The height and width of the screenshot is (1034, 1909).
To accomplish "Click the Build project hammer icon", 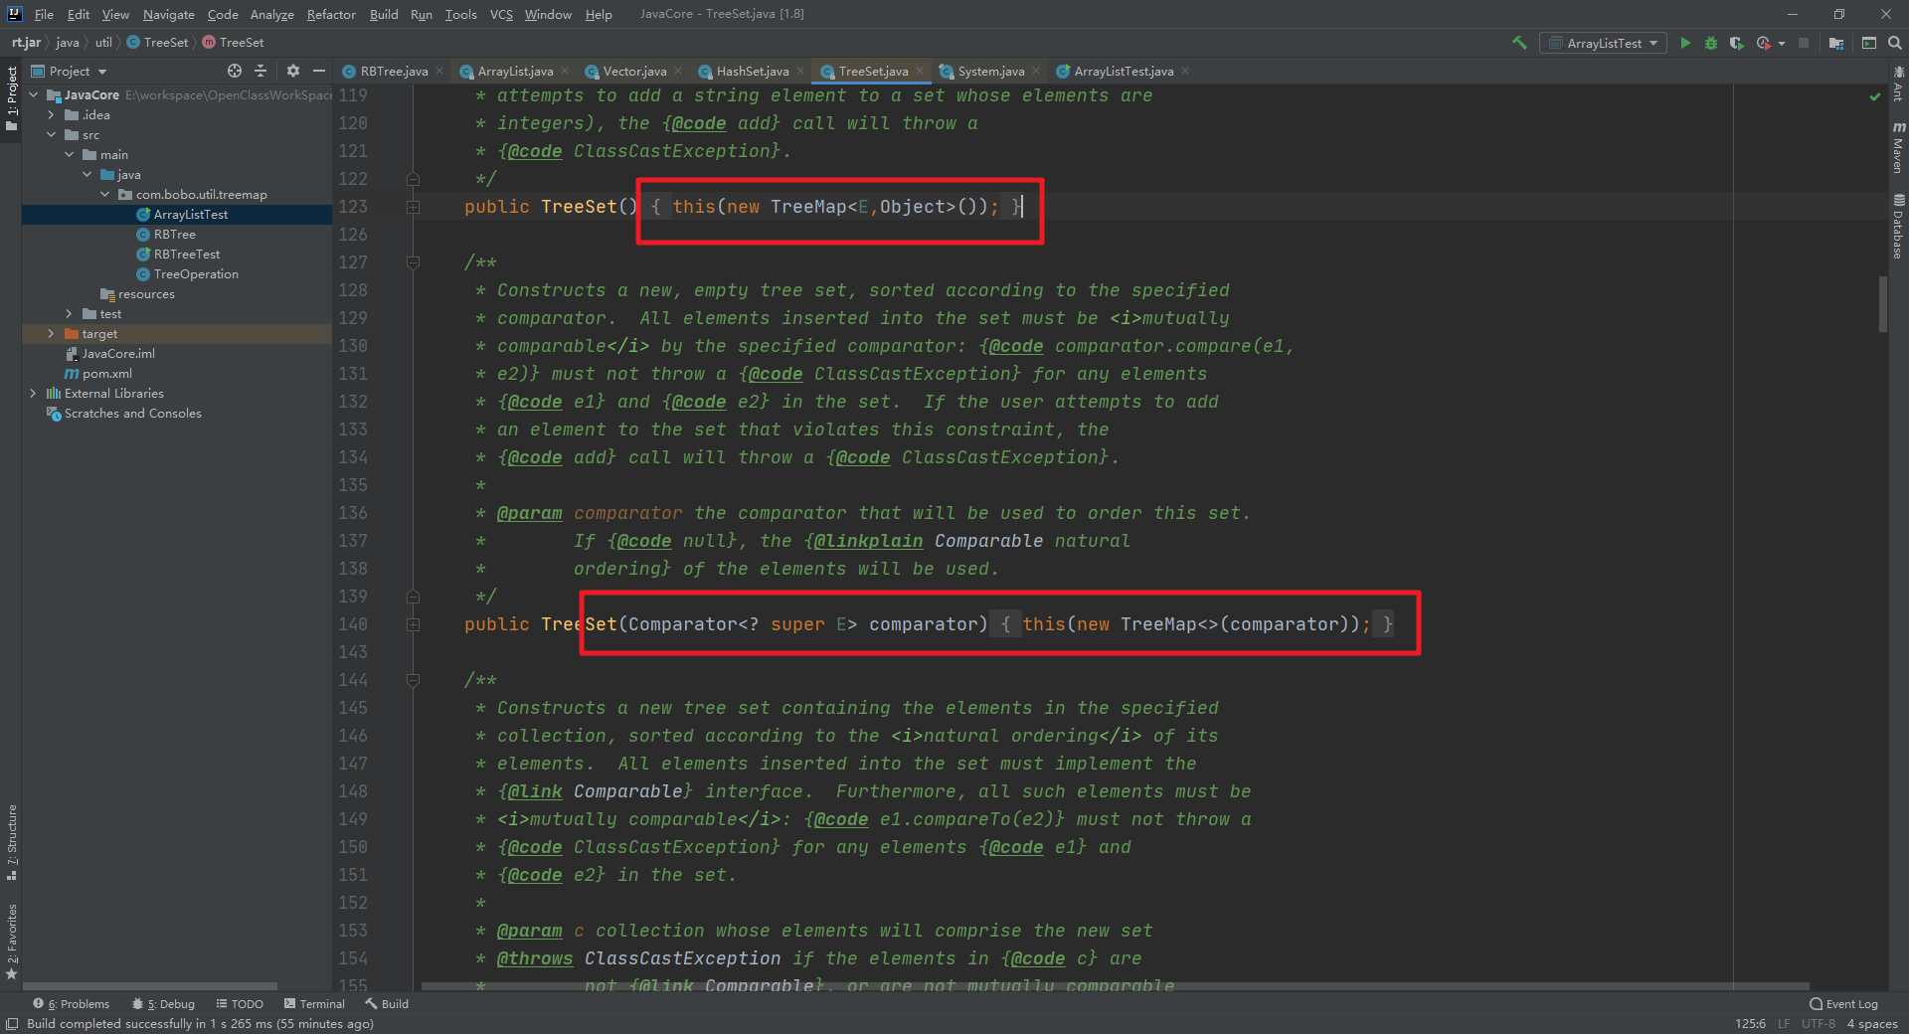I will tap(1519, 43).
